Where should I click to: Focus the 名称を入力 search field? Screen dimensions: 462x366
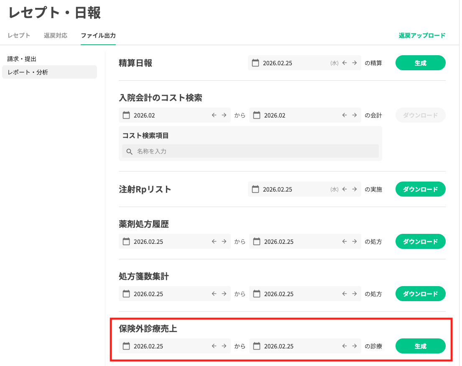pos(255,151)
